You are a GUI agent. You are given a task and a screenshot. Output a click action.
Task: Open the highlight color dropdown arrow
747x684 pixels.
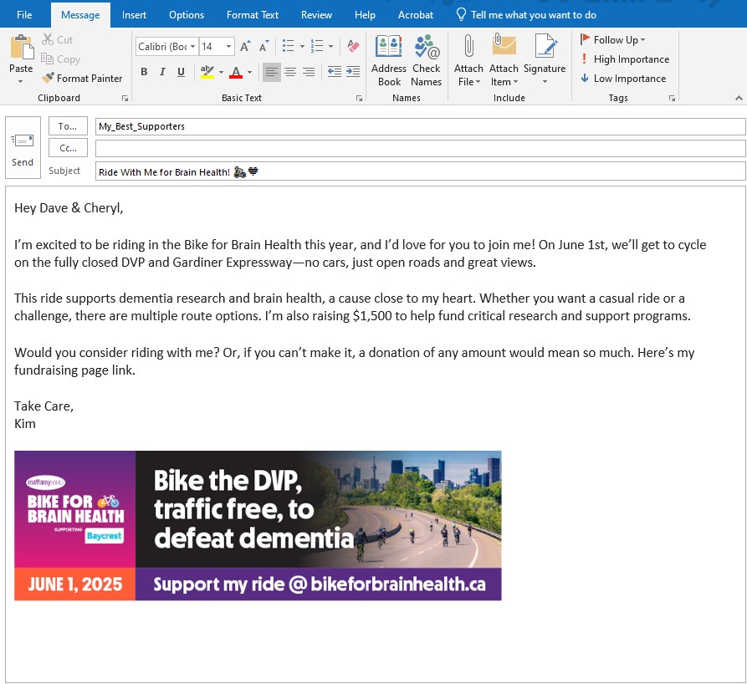point(221,73)
